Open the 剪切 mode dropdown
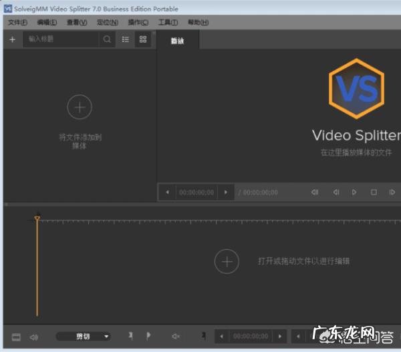 pos(84,337)
